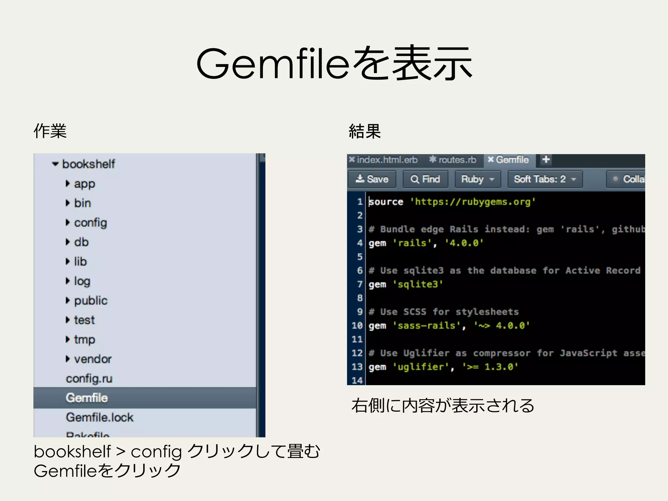Open the Ruby language dropdown
Viewport: 668px width, 501px height.
(478, 179)
